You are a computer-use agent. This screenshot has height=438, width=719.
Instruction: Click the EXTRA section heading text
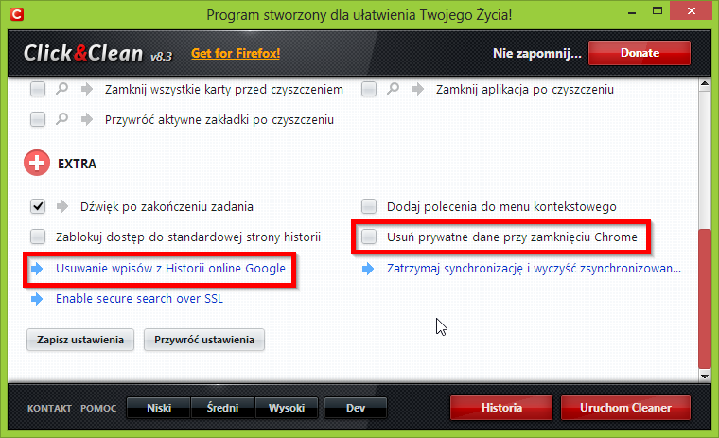[x=77, y=164]
